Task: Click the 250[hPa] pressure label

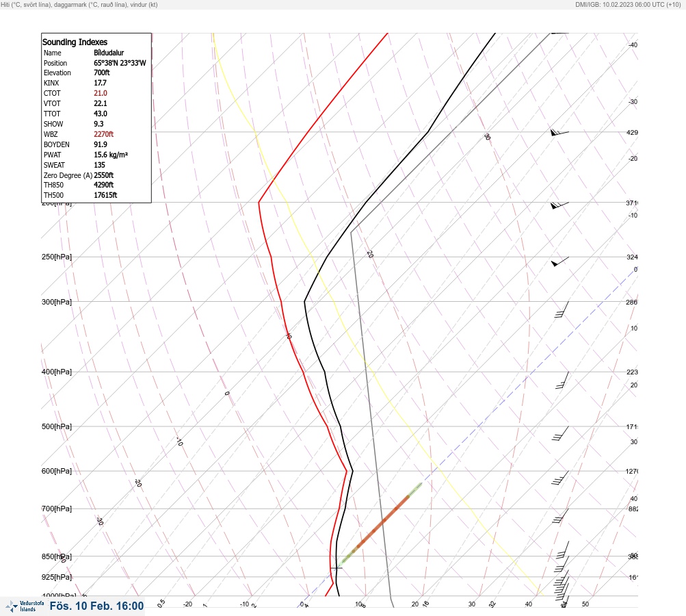Action: coord(57,257)
